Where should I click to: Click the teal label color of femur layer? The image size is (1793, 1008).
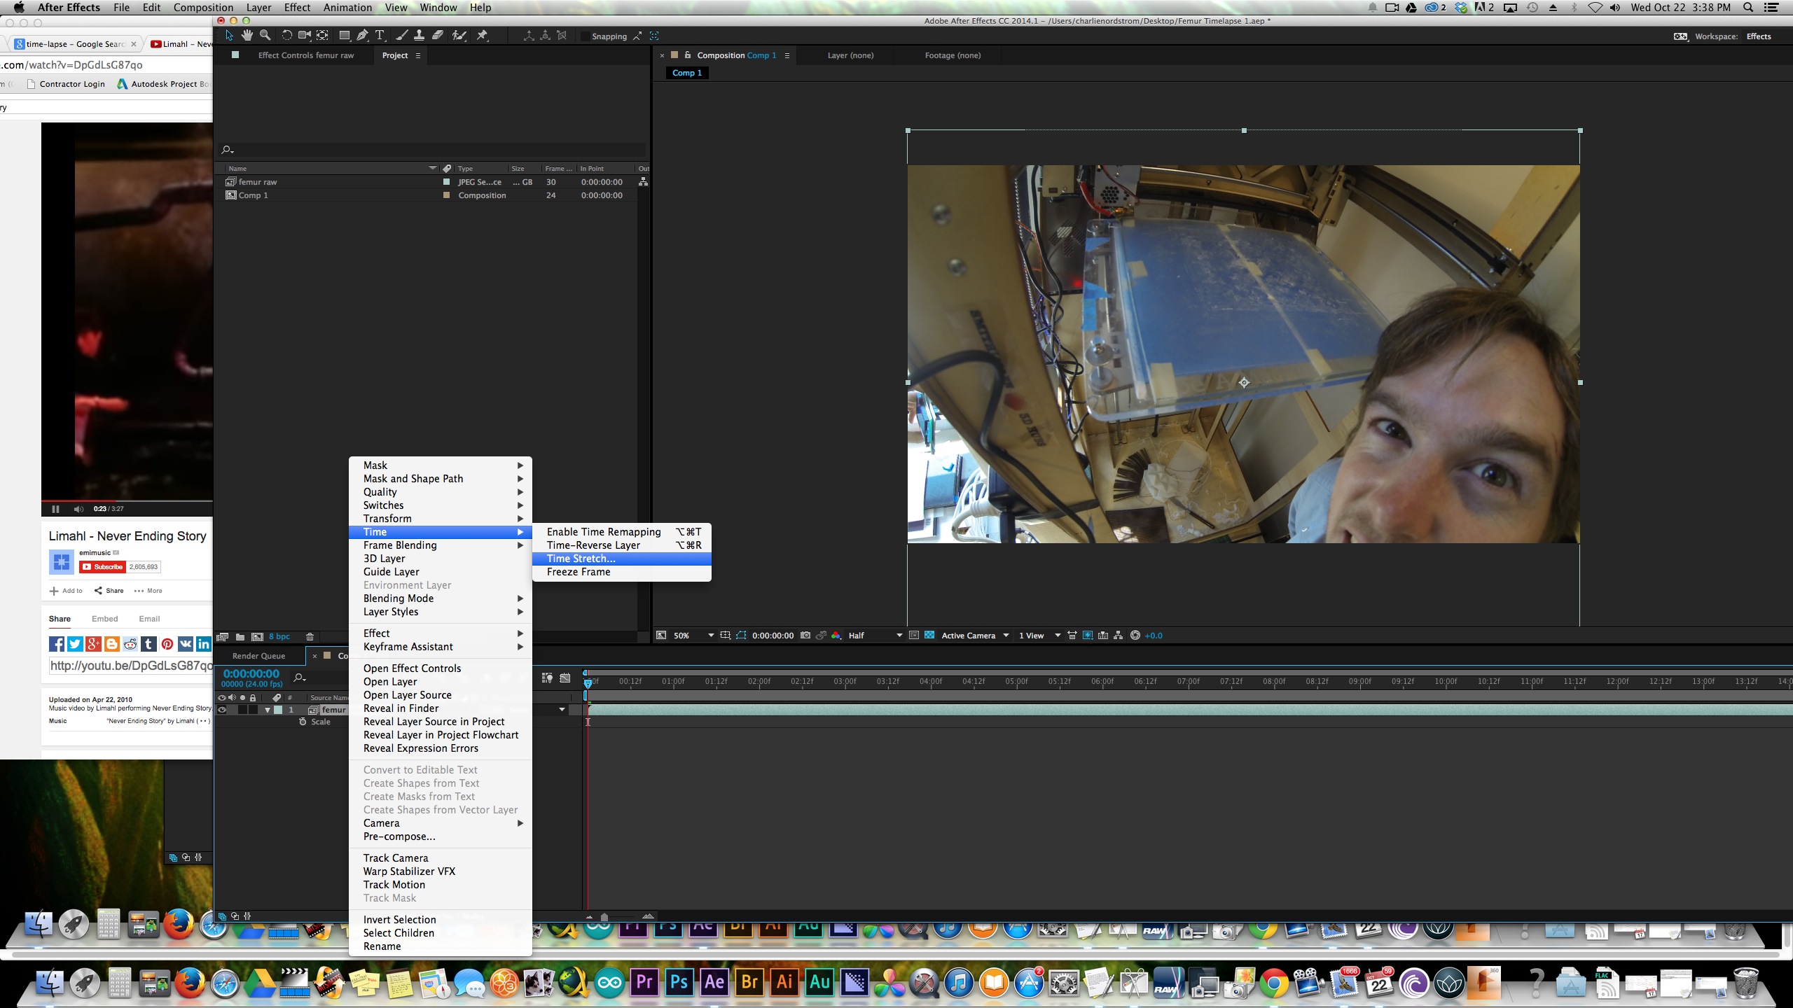[278, 710]
